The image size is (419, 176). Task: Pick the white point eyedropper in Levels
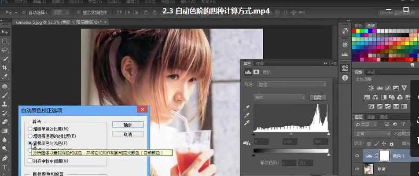point(247,123)
